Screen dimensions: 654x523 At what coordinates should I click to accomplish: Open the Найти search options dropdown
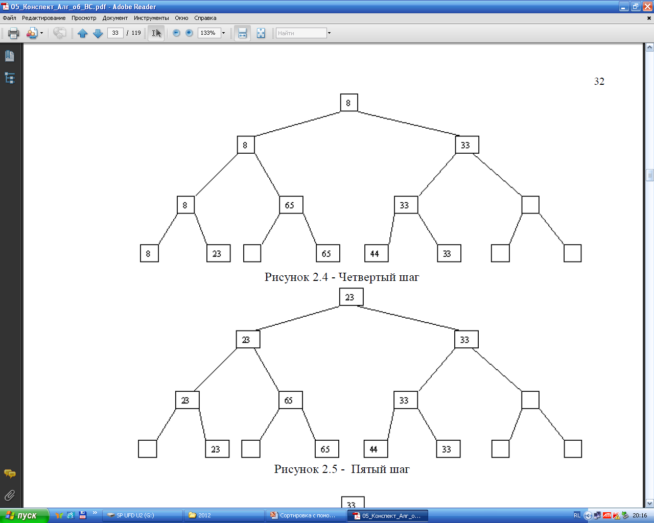coord(329,33)
